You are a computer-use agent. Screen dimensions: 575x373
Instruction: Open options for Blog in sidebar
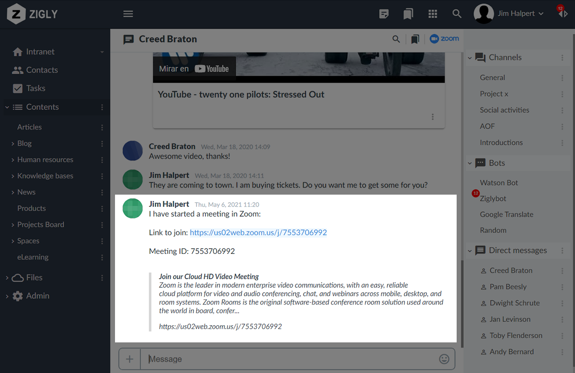(102, 143)
